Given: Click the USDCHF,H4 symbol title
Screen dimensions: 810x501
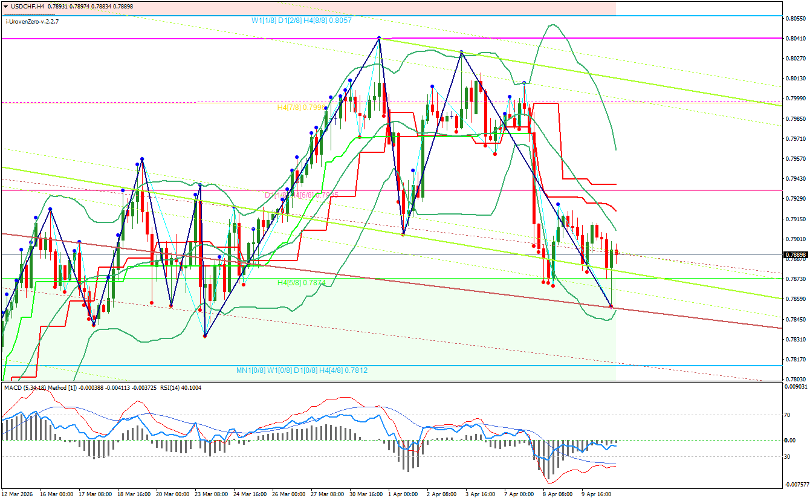Looking at the screenshot, I should coord(27,6).
